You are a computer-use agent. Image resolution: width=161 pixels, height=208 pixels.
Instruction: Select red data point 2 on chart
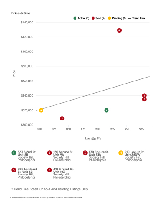[x=144, y=96]
